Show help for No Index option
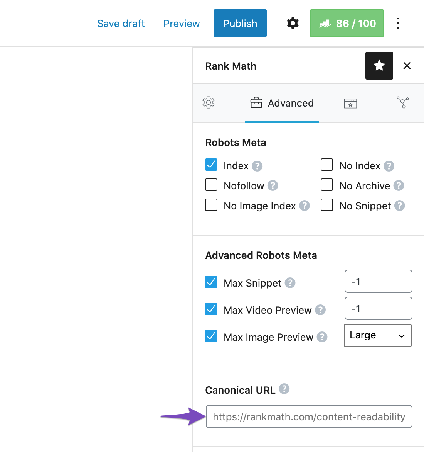Screen dimensions: 424x452 (389, 166)
